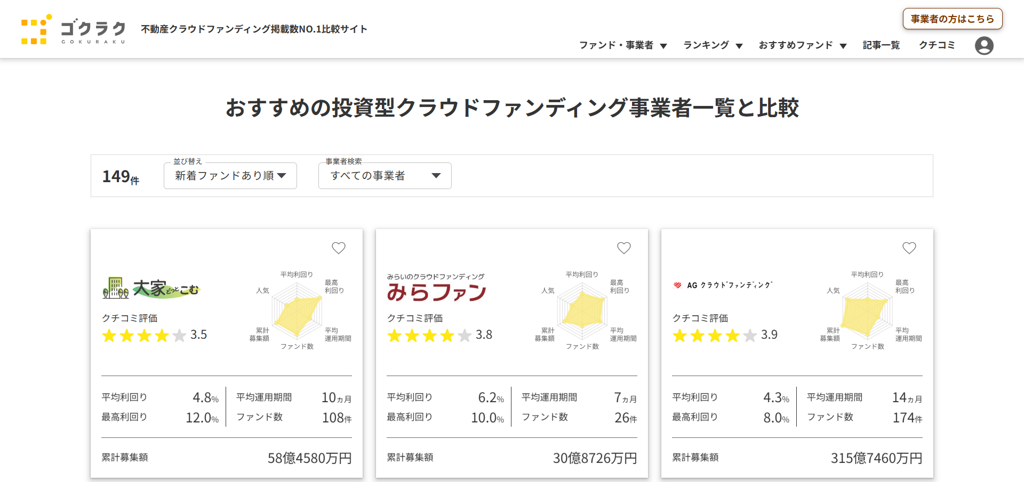Click the みらファン logo
1024x482 pixels.
pyautogui.click(x=436, y=288)
